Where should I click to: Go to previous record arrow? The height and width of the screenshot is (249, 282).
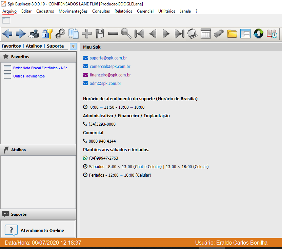tap(153, 34)
